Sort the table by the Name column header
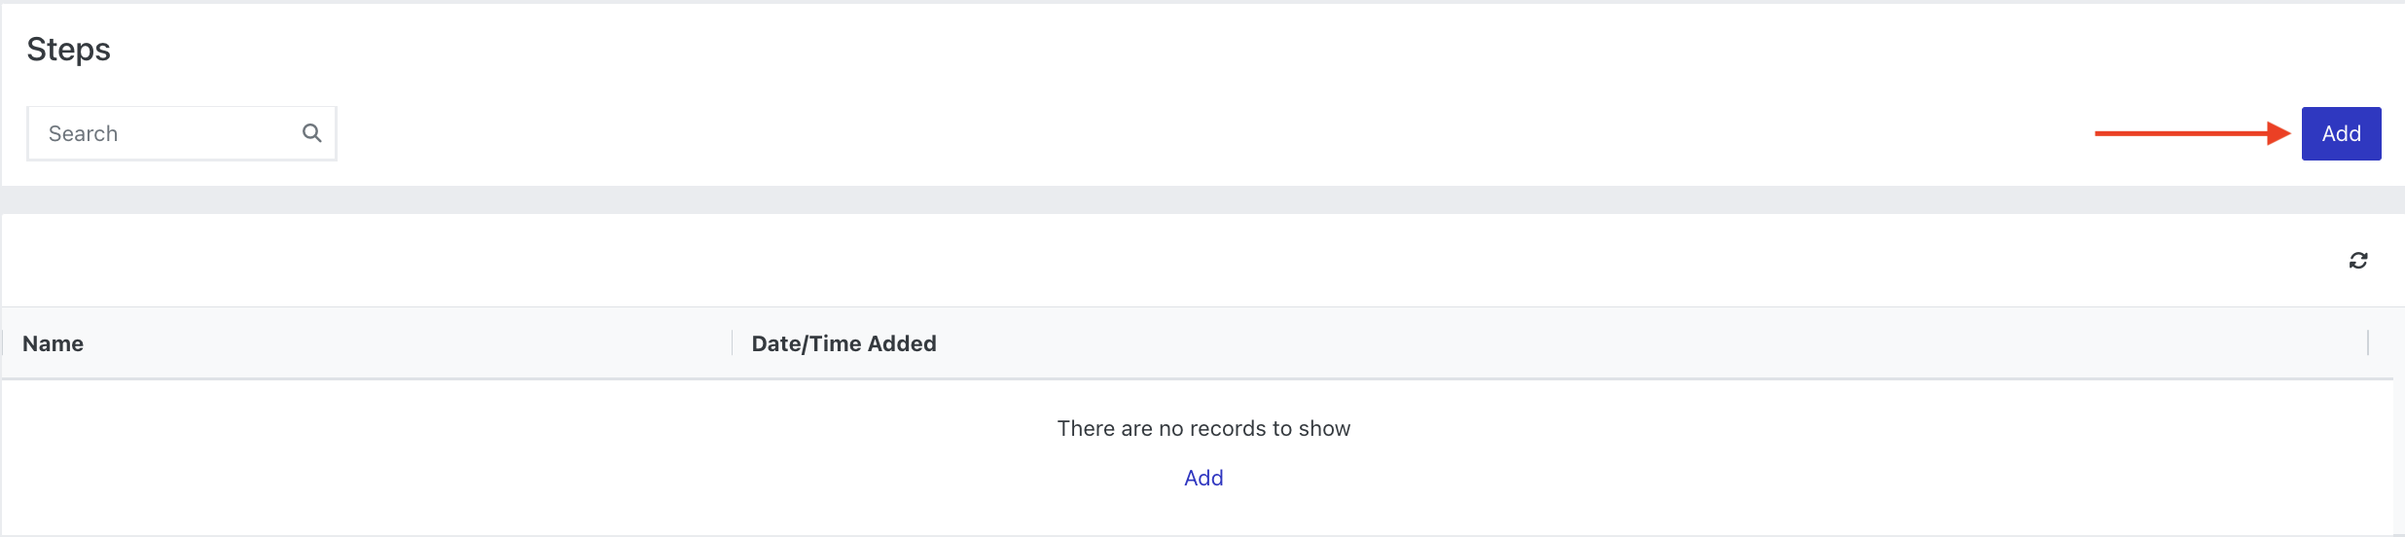This screenshot has width=2405, height=537. 53,343
